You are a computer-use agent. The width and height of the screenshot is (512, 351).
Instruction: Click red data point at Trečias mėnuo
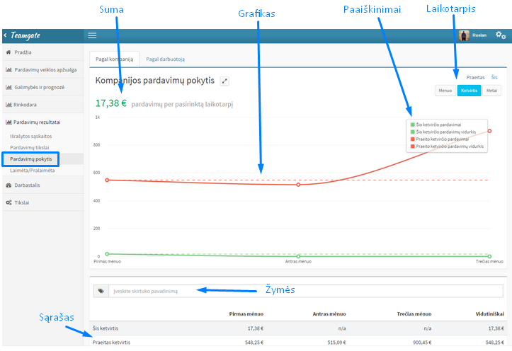pyautogui.click(x=489, y=131)
